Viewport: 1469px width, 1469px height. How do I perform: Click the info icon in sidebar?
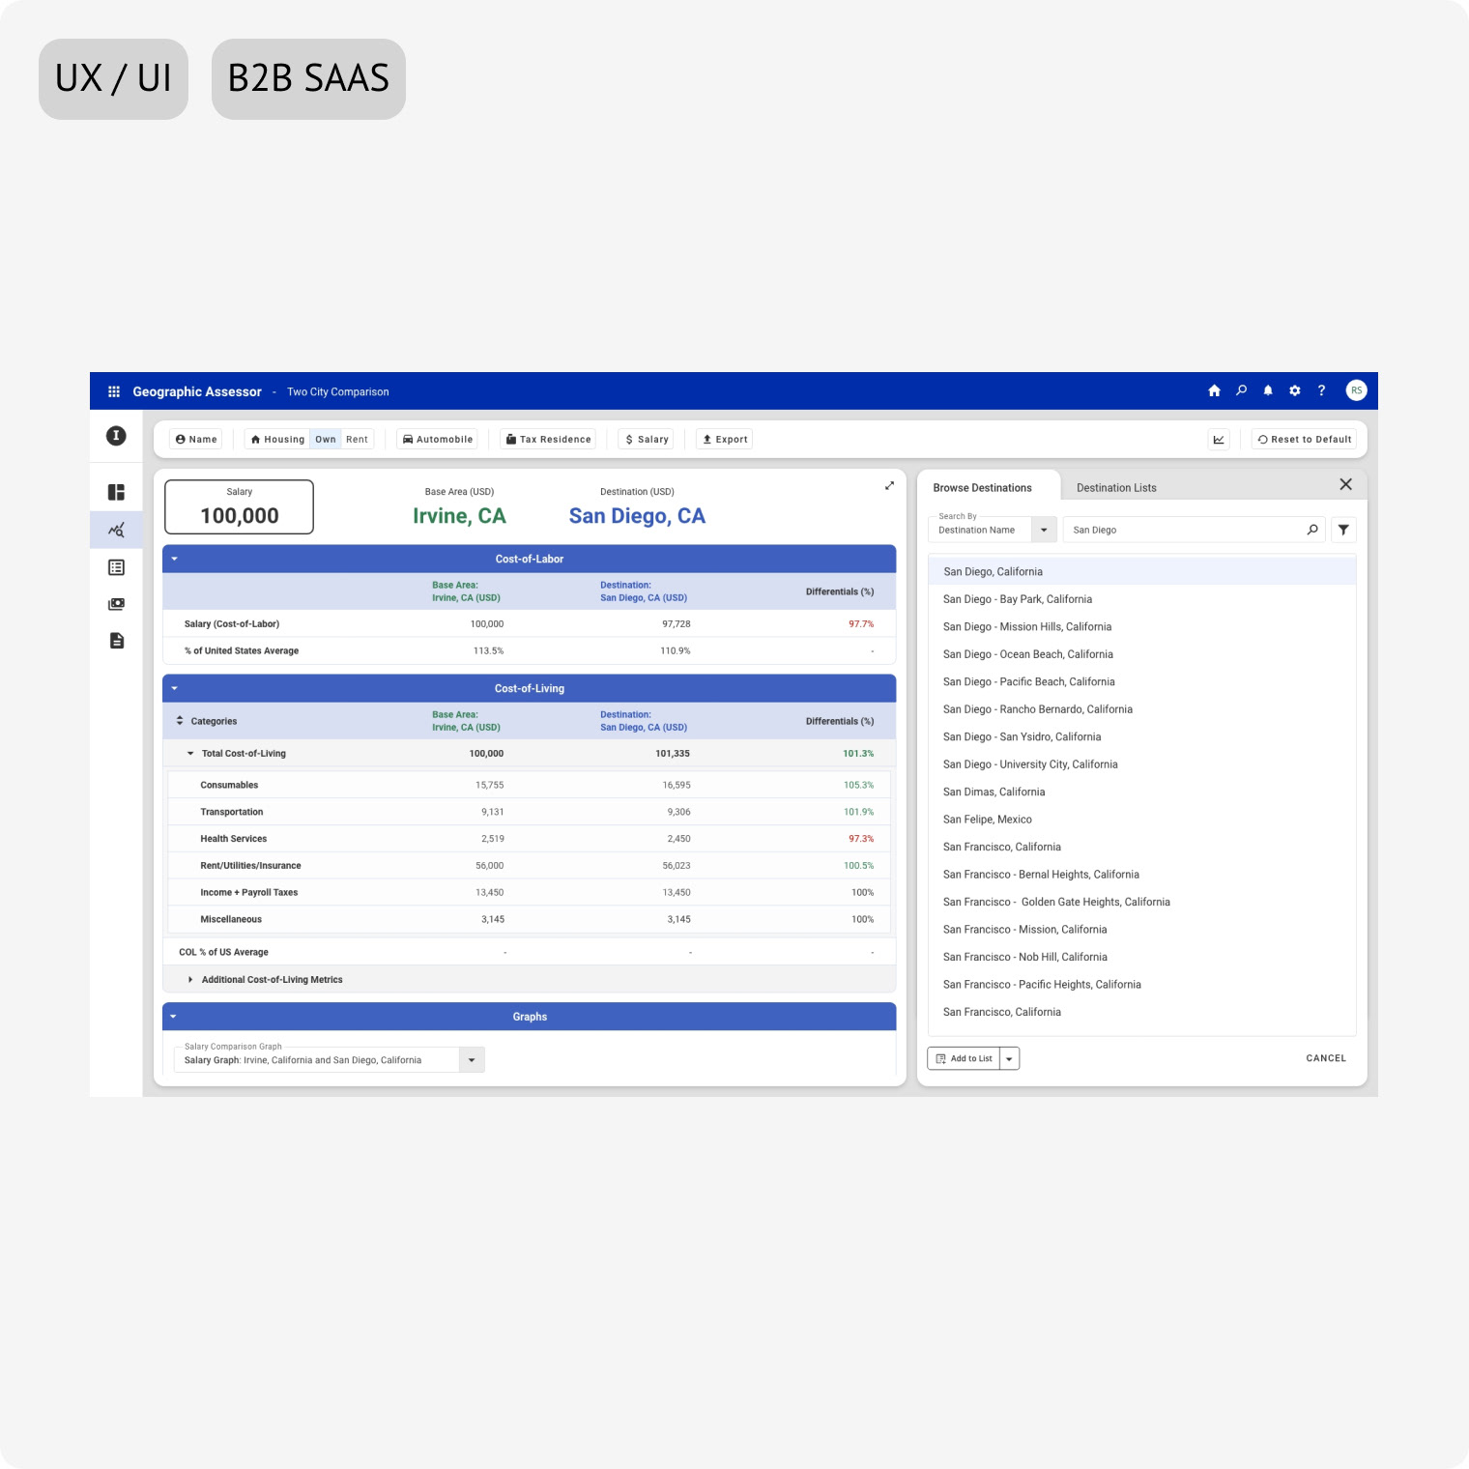point(116,436)
